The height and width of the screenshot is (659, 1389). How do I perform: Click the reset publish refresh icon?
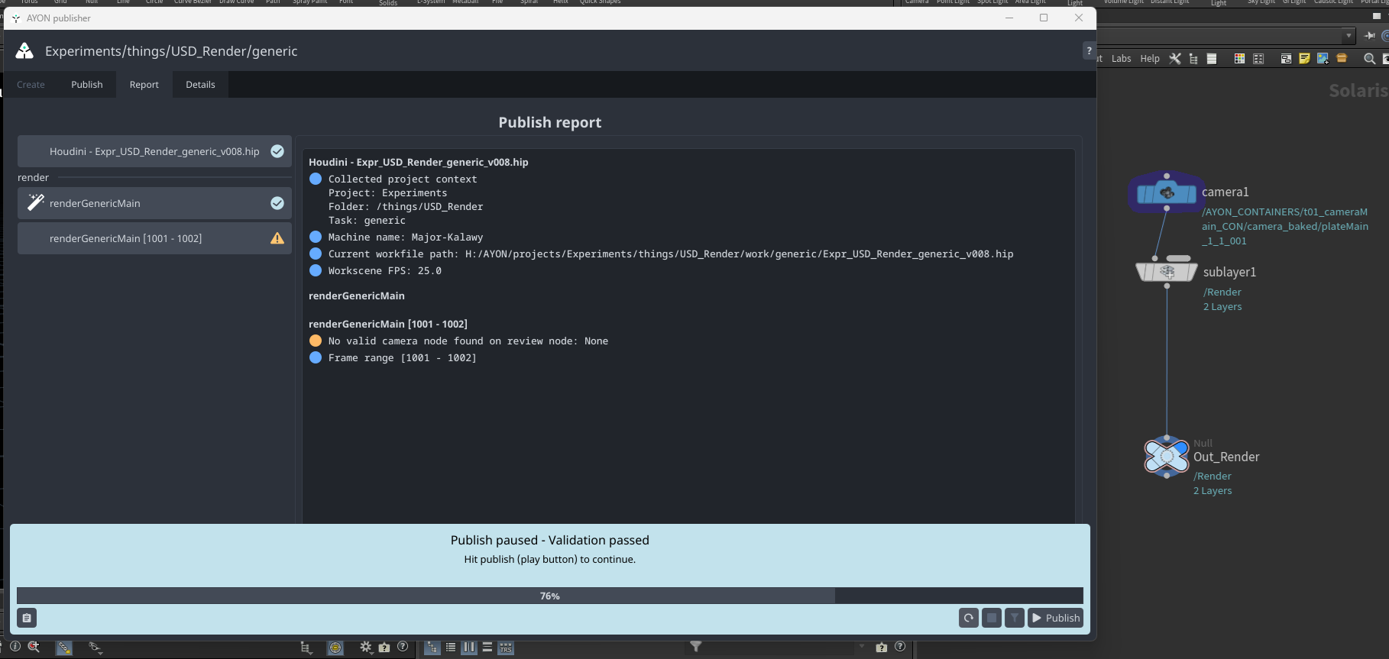pos(969,618)
